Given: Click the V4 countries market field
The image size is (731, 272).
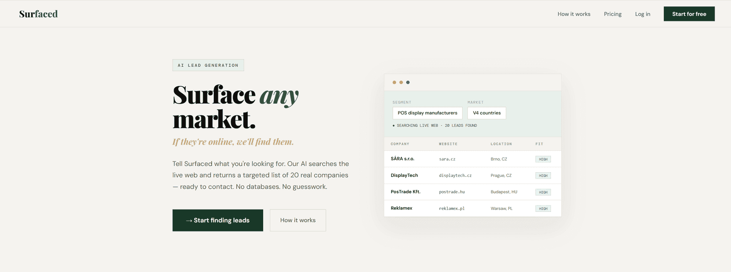Looking at the screenshot, I should click(x=487, y=113).
